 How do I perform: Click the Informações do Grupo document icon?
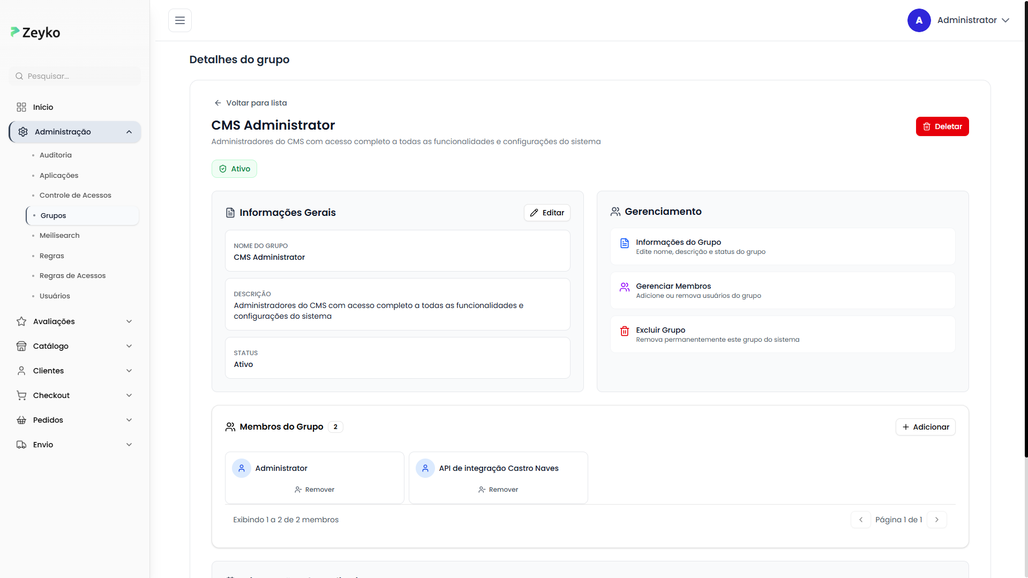(624, 243)
